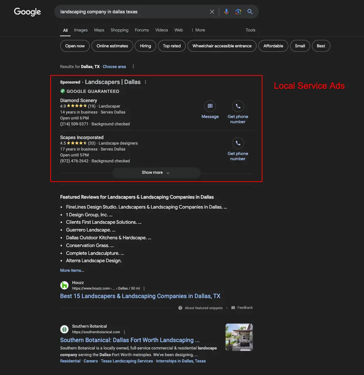This screenshot has width=364, height=375.
Task: Open Message icon for Diamond Scenery
Action: pos(210,106)
